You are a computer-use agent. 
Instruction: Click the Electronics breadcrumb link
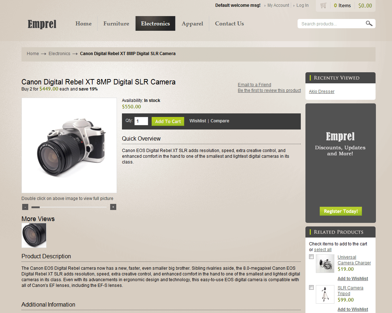click(59, 54)
